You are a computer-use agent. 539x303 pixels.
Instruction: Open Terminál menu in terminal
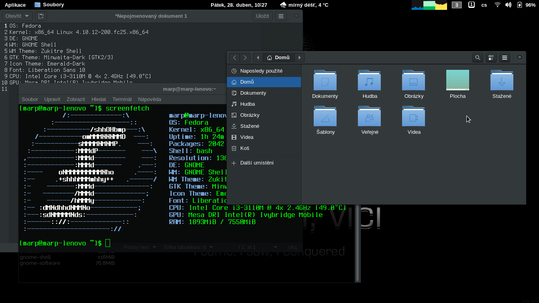[122, 99]
